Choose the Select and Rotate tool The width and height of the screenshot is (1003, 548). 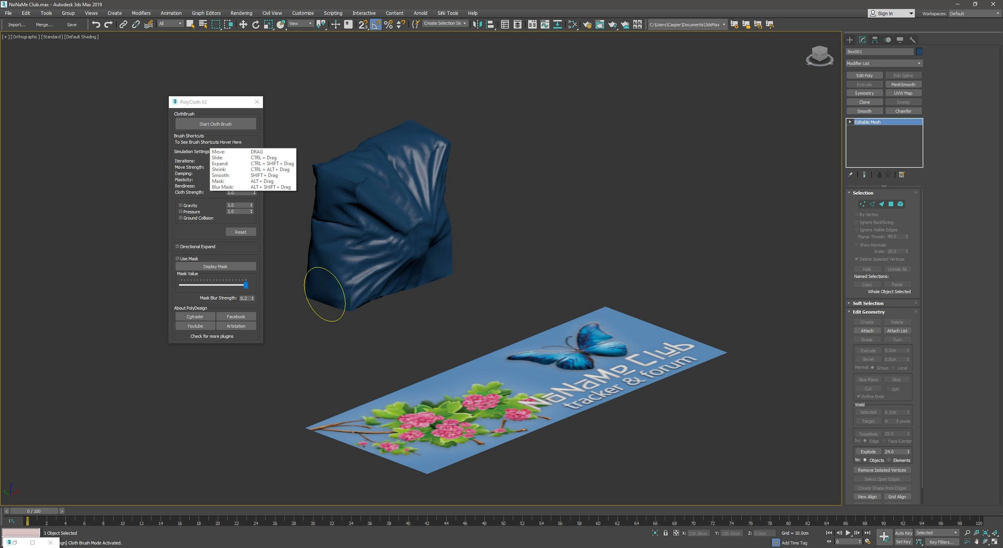point(256,24)
